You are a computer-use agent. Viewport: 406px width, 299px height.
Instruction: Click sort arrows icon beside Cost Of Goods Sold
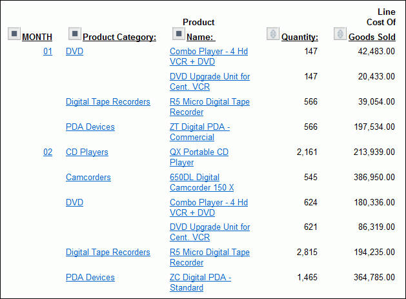click(x=340, y=34)
